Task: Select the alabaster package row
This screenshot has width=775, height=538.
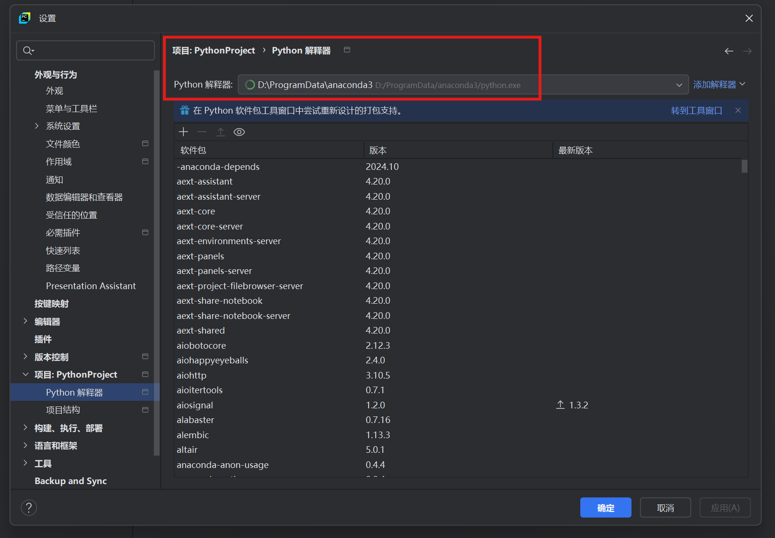Action: tap(458, 420)
